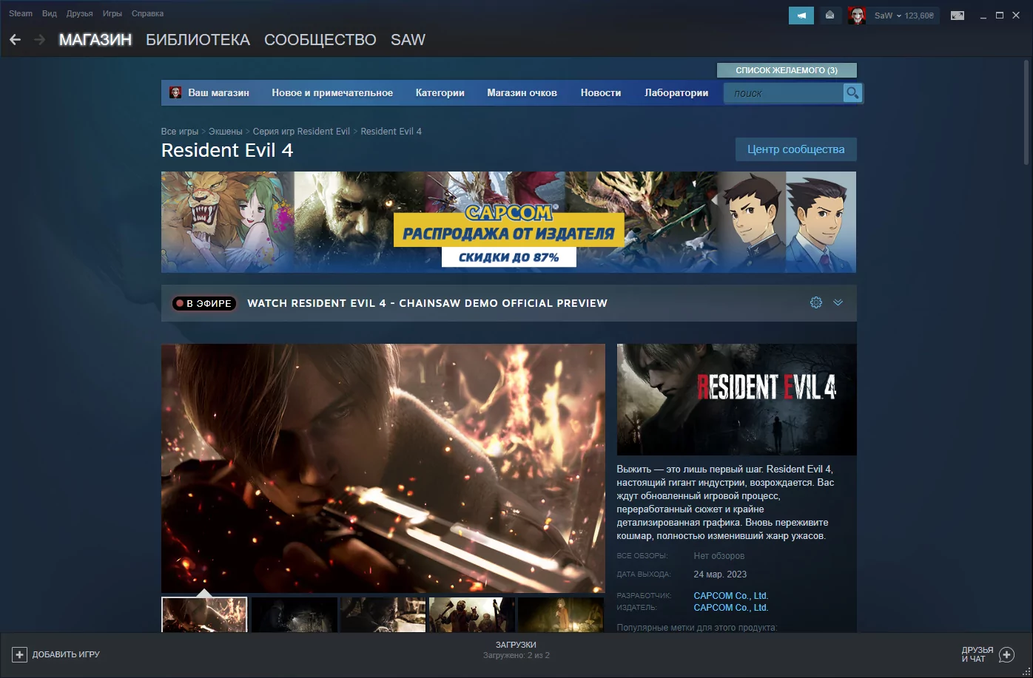Open the developer CAPCOM Co., Ltd. link
1033x678 pixels.
point(731,596)
